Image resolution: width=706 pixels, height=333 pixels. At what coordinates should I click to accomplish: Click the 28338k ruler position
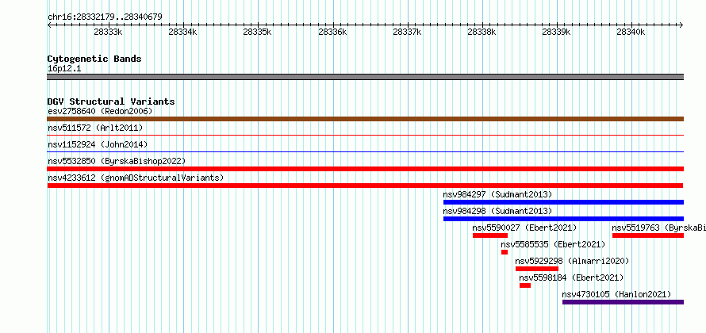[482, 32]
